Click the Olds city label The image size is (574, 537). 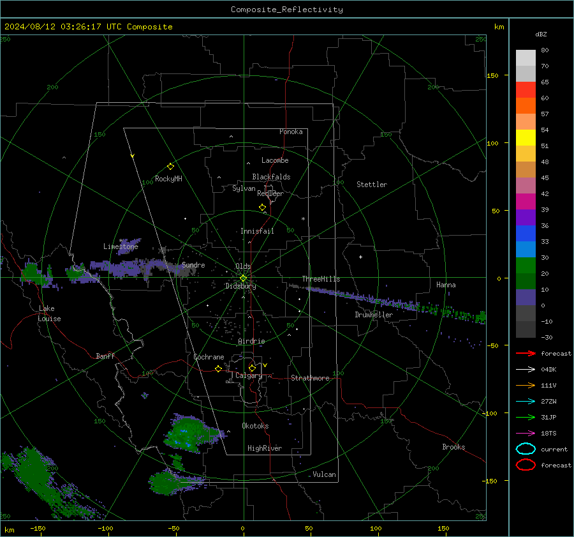pyautogui.click(x=243, y=266)
